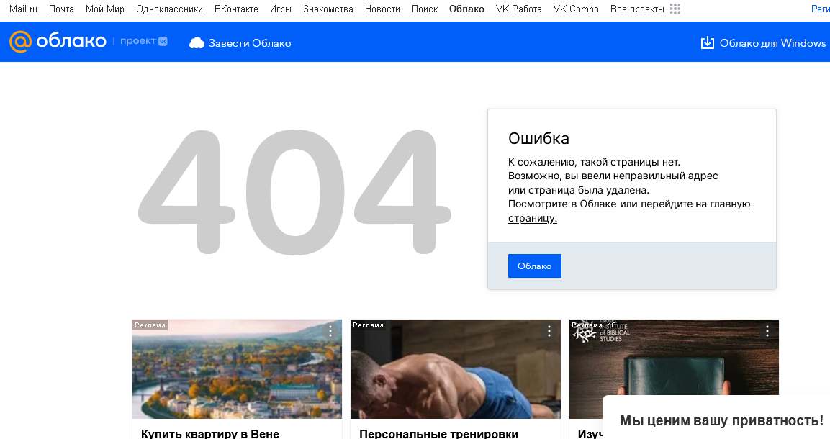The height and width of the screenshot is (439, 830).
Task: Click the 'Ошибка' heading
Action: (539, 139)
